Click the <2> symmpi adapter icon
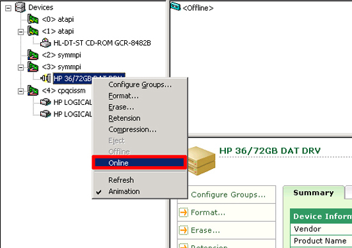Viewport: 352px width, 248px height. pyautogui.click(x=33, y=55)
